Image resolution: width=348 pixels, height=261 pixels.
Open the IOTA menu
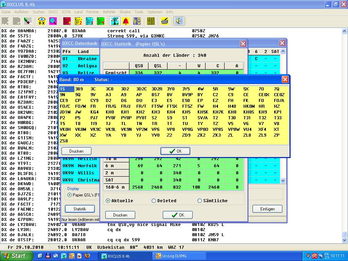pos(66,12)
